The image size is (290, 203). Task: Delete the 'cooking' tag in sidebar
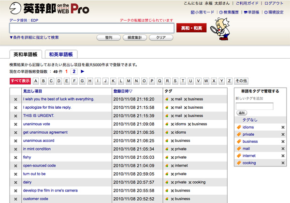pos(283,163)
